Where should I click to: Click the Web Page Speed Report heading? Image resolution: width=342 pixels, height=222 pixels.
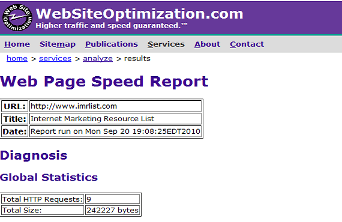[x=104, y=82]
